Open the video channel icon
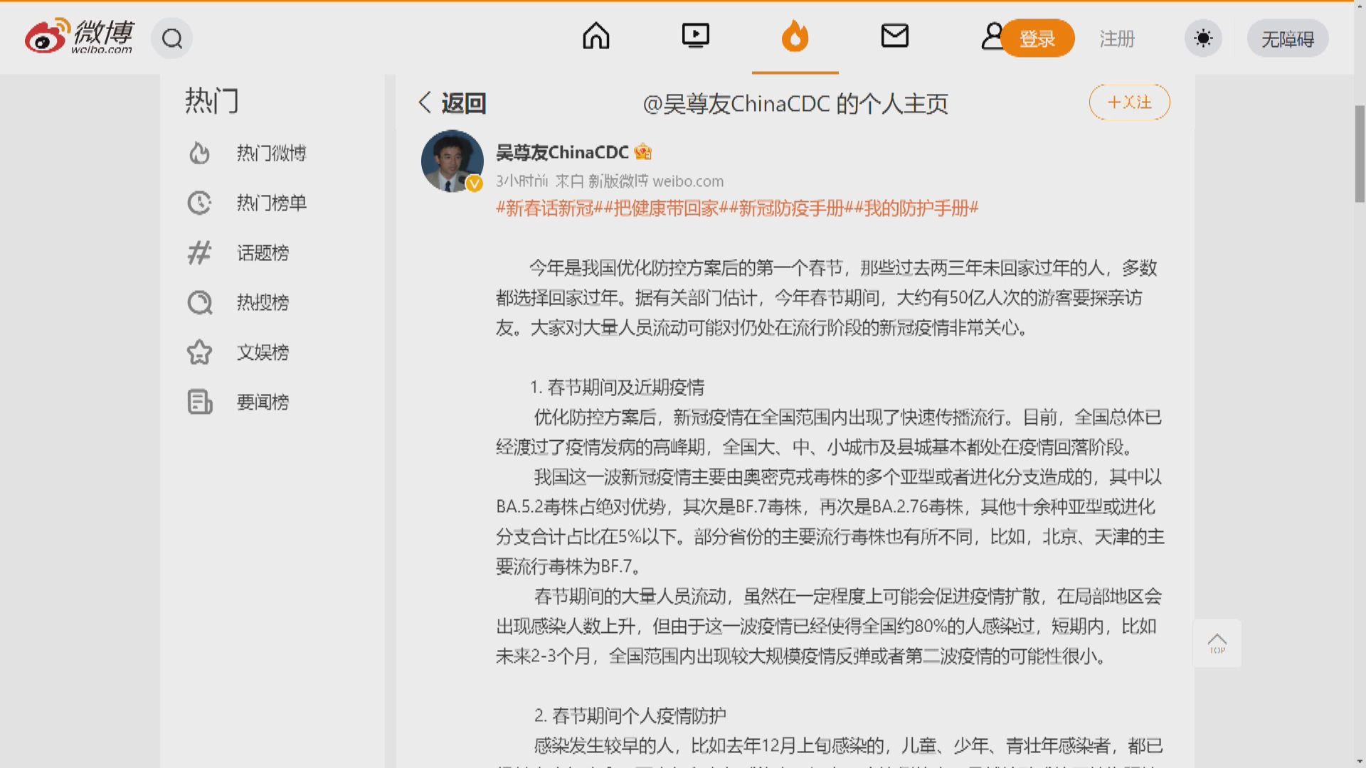Viewport: 1366px width, 768px height. click(x=696, y=36)
